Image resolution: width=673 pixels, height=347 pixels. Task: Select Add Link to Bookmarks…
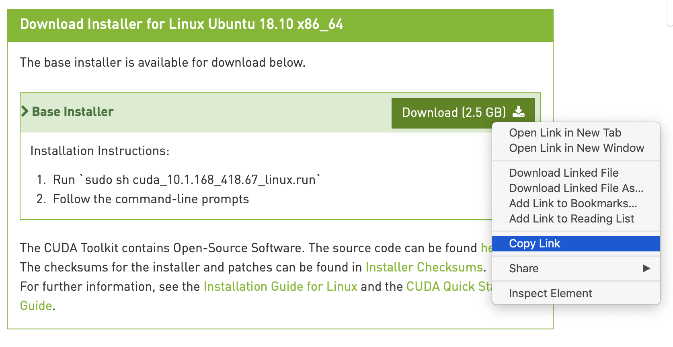(572, 203)
